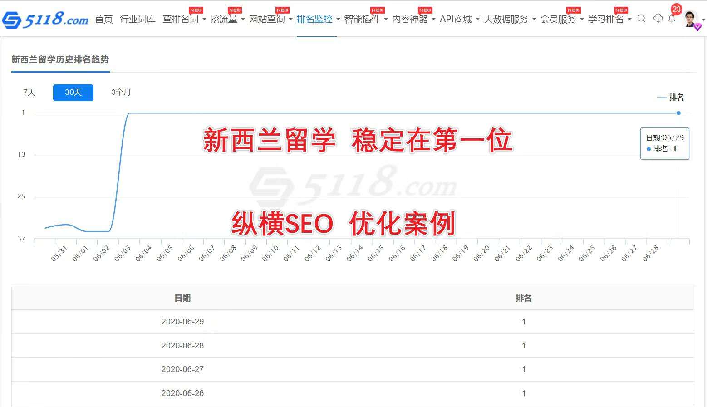Switch chart range to 7天

[29, 93]
